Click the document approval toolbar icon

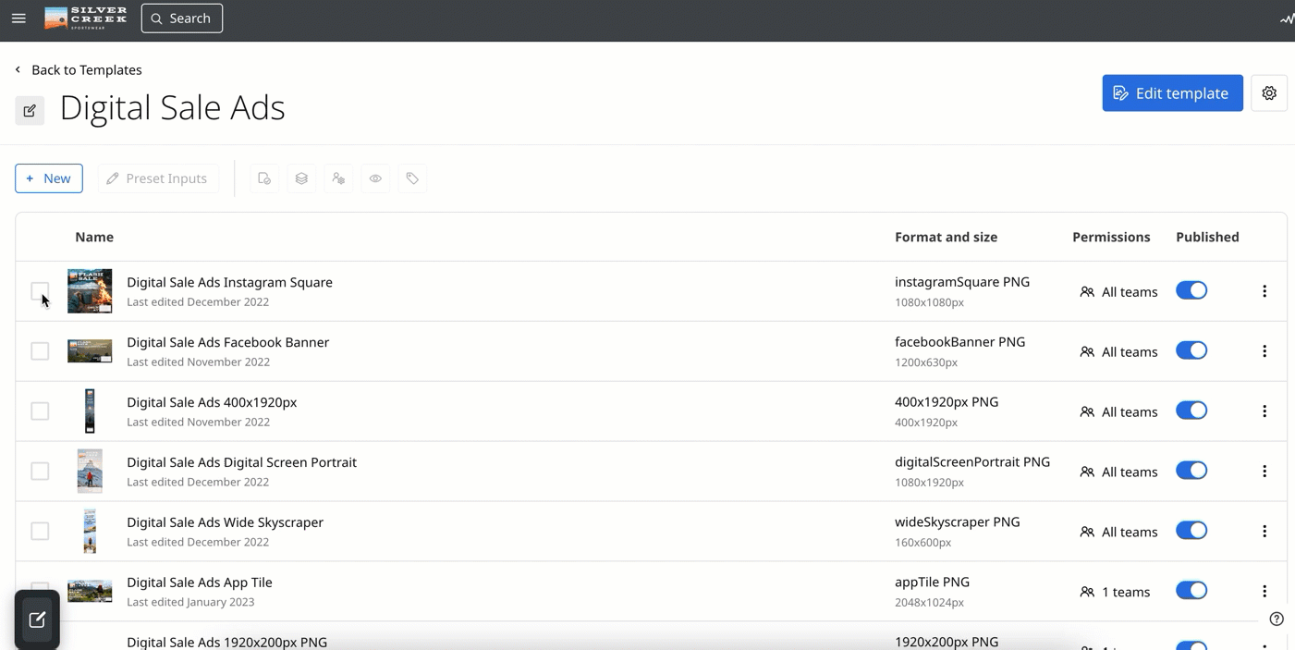pyautogui.click(x=264, y=178)
